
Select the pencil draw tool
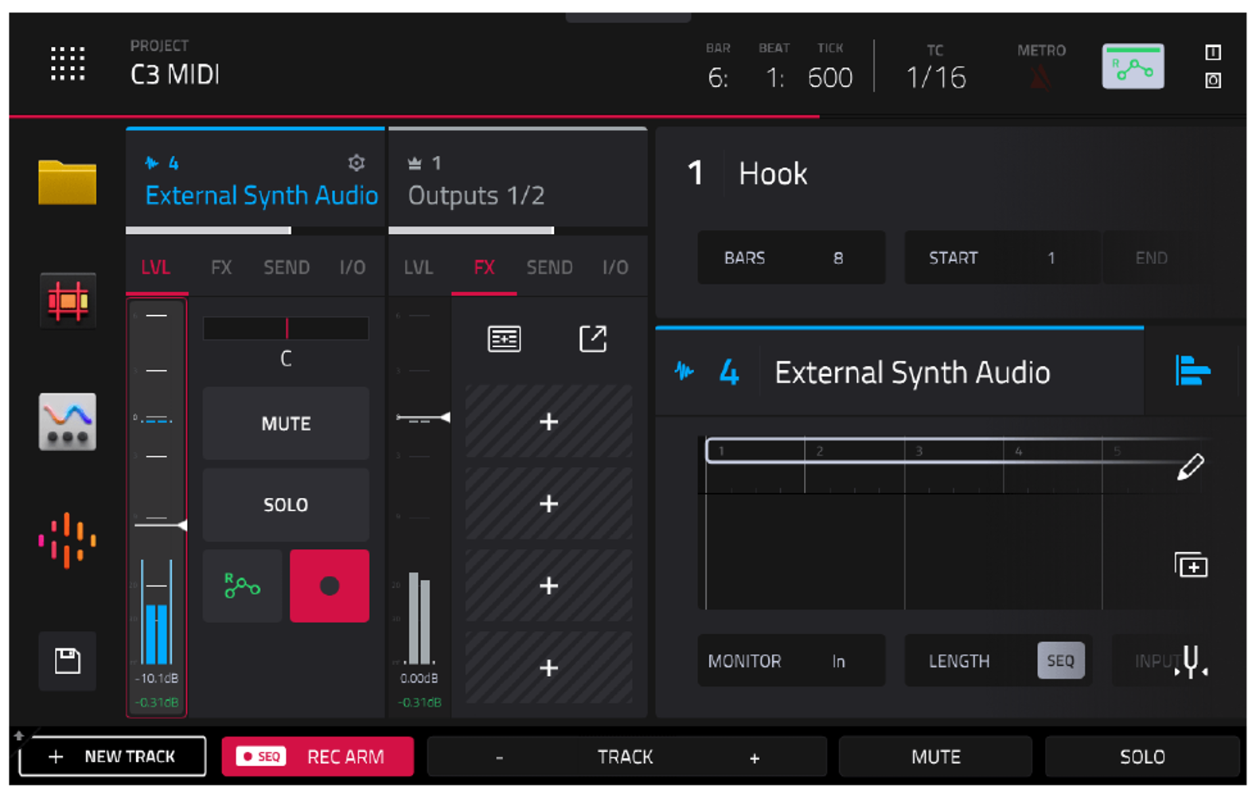coord(1191,467)
